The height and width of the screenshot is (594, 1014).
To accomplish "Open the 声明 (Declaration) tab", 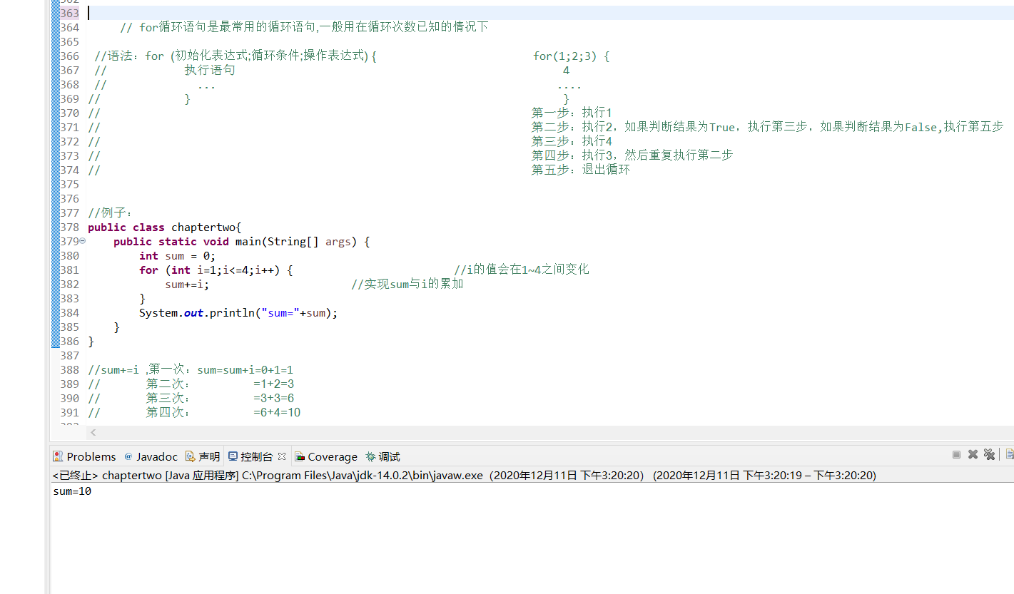I will click(x=203, y=456).
